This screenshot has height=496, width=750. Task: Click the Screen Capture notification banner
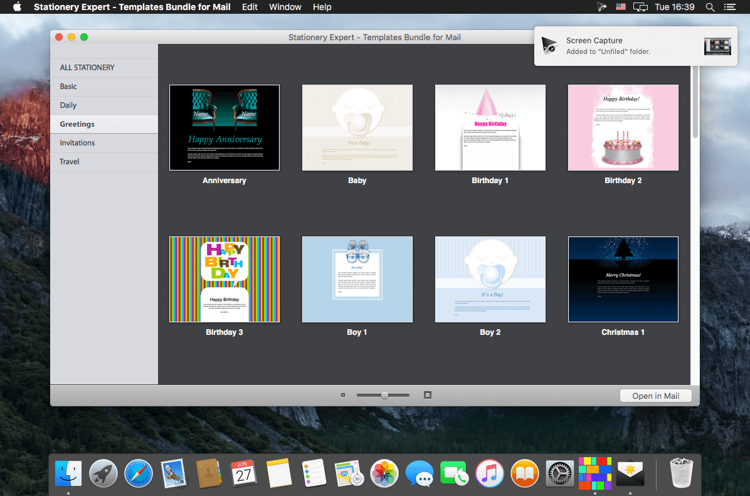tap(636, 46)
